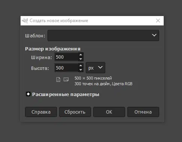
Task: Cancel dialog with Отмена button
Action: pyautogui.click(x=143, y=112)
